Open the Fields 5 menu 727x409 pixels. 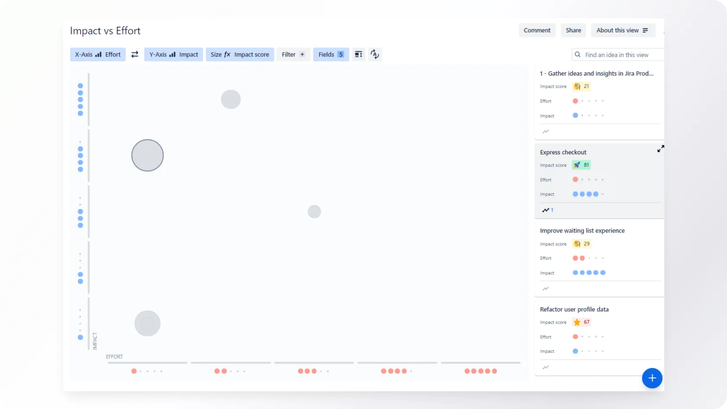331,55
